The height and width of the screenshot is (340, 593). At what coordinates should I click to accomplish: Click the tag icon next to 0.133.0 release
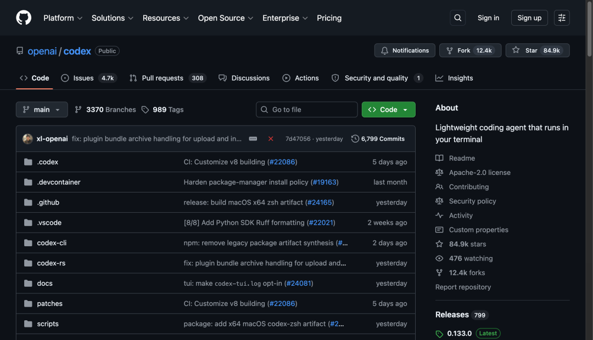pos(439,334)
